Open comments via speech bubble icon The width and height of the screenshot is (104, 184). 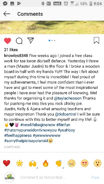pos(19,41)
